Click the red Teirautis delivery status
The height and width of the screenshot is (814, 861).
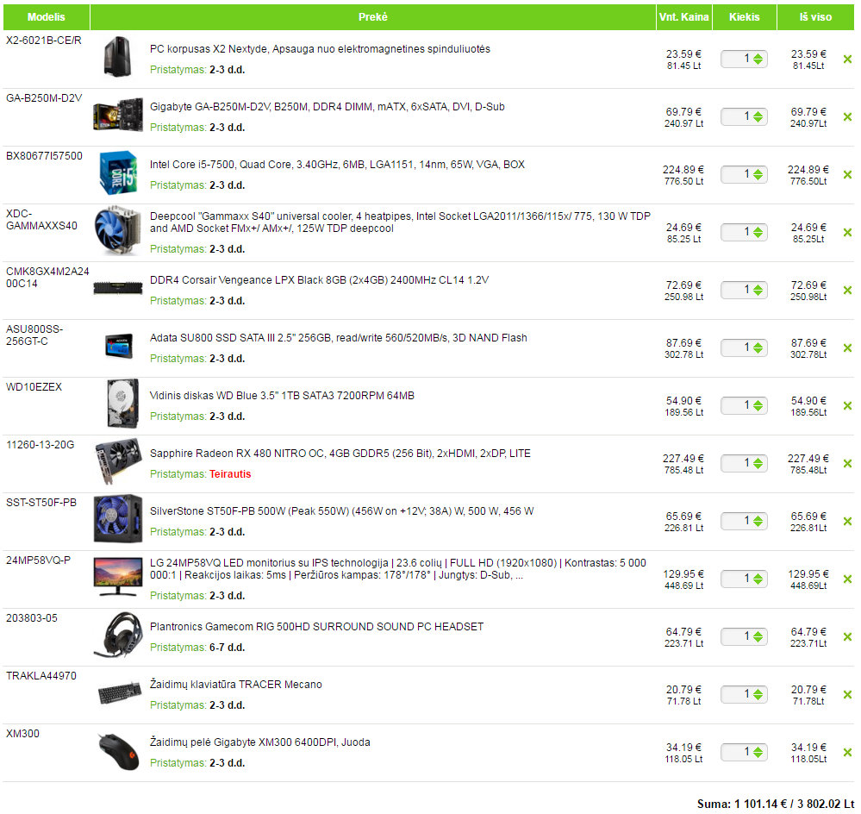pyautogui.click(x=230, y=474)
